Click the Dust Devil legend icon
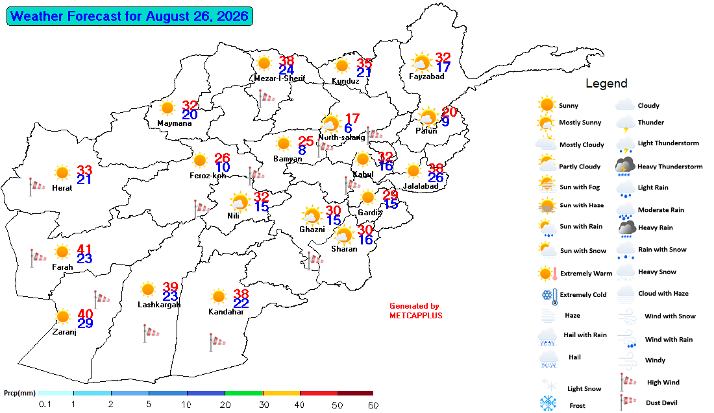The image size is (714, 413). pyautogui.click(x=628, y=401)
